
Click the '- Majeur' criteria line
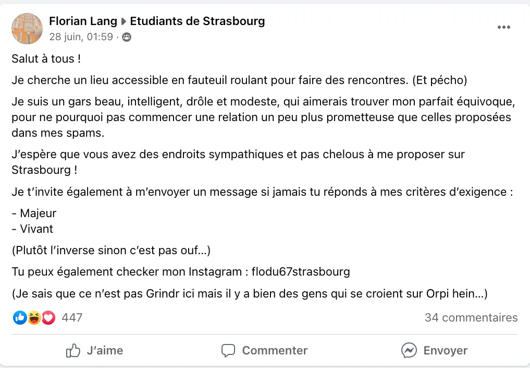tap(34, 213)
